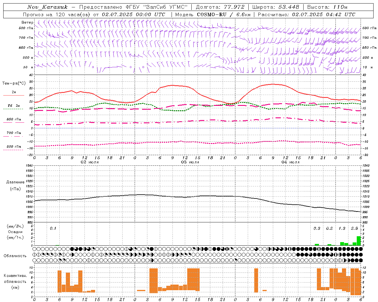Click the red 2m temperature peak on 04 июля

click(273, 84)
